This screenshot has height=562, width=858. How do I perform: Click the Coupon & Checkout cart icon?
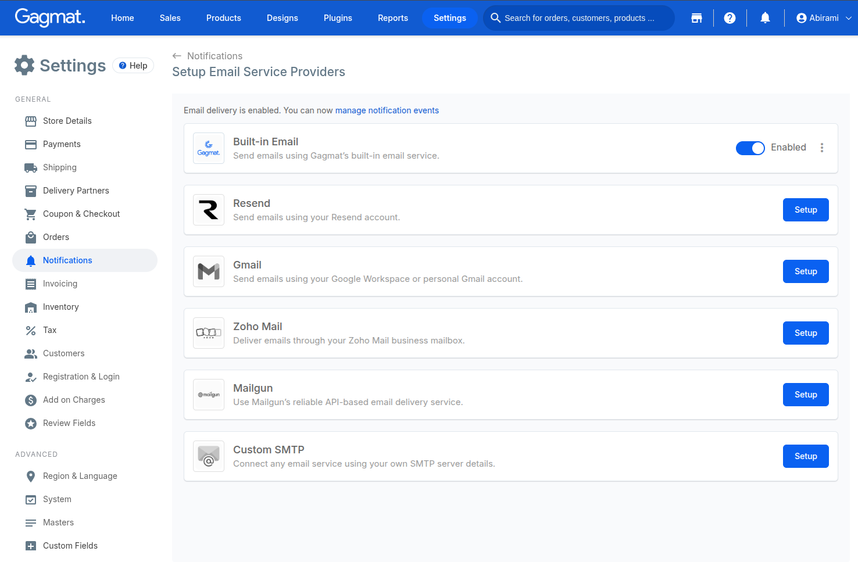pyautogui.click(x=31, y=214)
